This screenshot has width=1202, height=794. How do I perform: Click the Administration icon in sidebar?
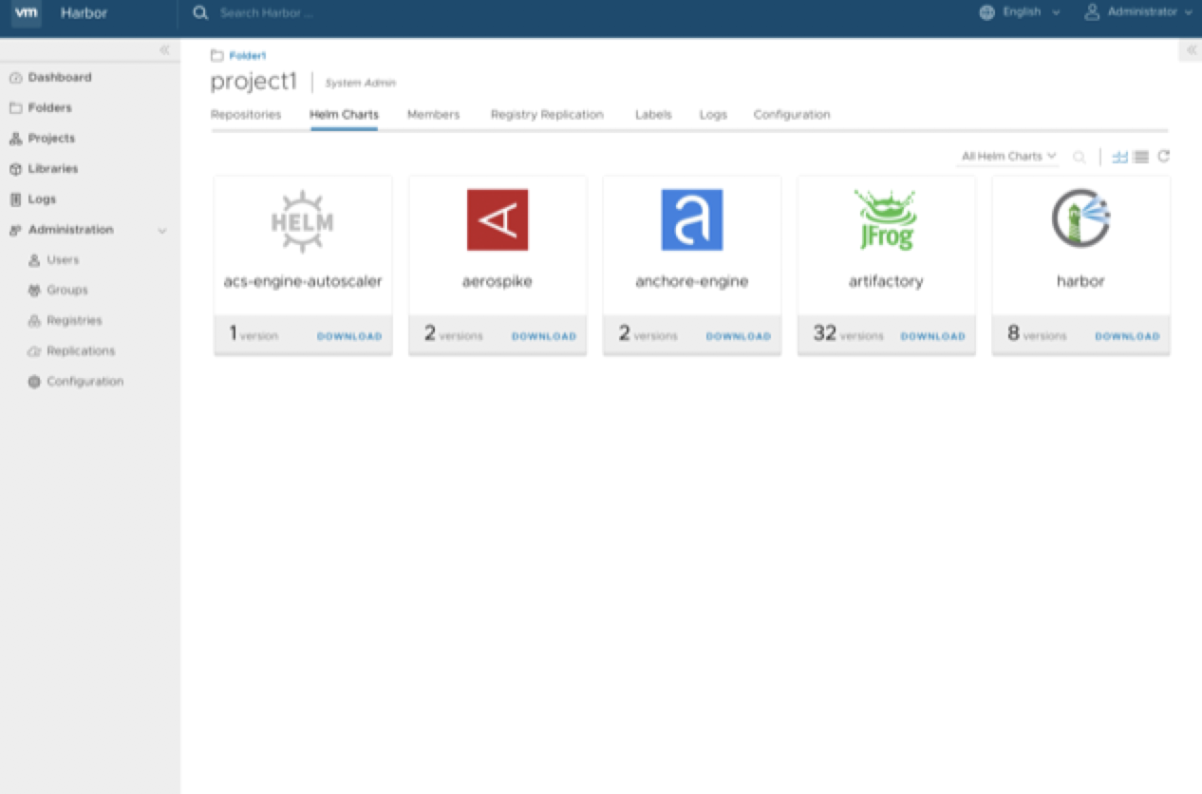[15, 230]
